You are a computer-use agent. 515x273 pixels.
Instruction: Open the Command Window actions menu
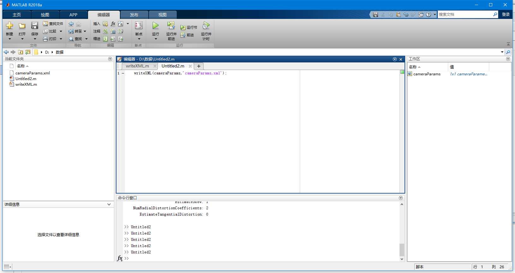(x=401, y=198)
